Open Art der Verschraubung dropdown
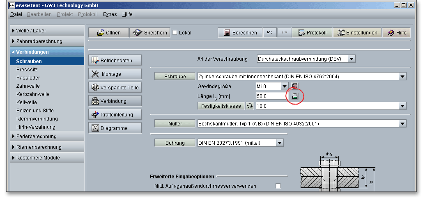 tap(352, 59)
